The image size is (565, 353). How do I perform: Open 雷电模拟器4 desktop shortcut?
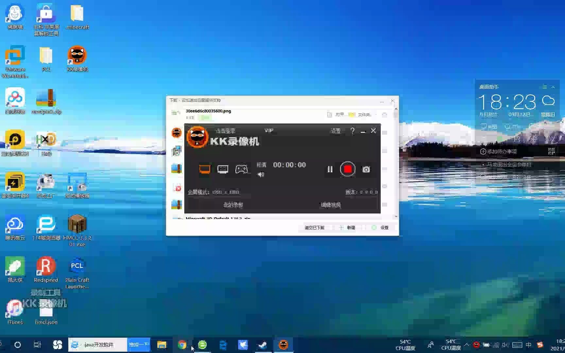pyautogui.click(x=15, y=143)
